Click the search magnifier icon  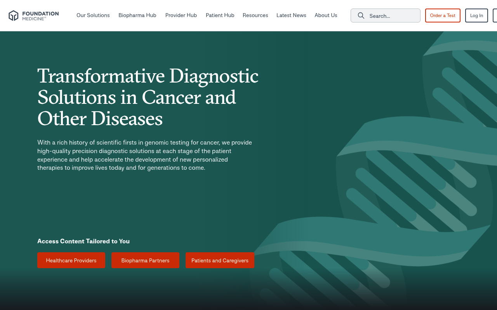[361, 15]
